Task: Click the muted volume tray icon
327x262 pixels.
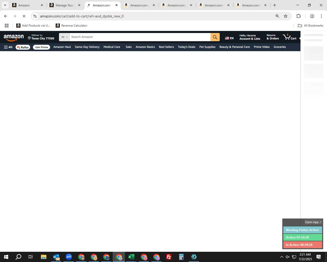Action: coord(288,257)
